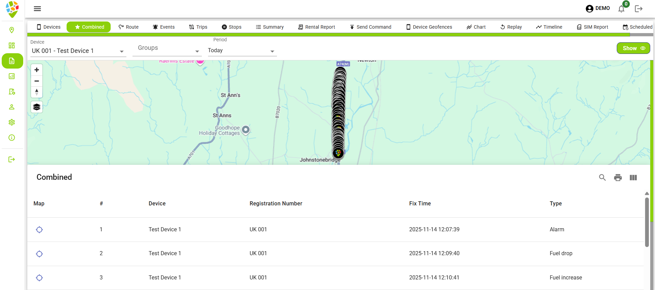Open the map layers selector
Screen dimensions: 655x290
point(37,107)
